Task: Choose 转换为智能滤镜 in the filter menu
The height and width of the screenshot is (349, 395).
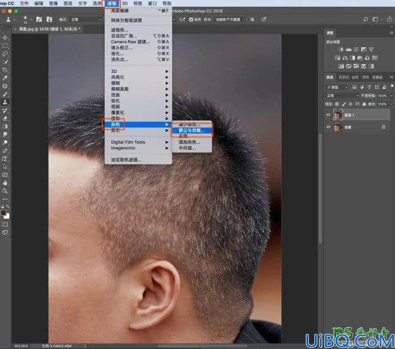Action: tap(138, 20)
